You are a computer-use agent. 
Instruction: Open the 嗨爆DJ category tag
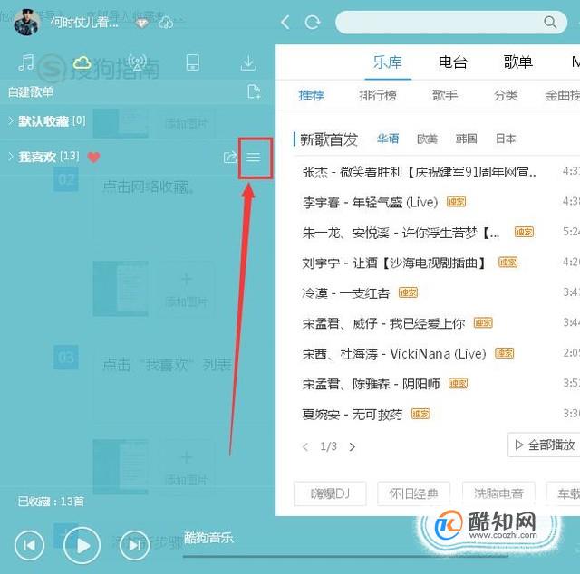point(330,493)
